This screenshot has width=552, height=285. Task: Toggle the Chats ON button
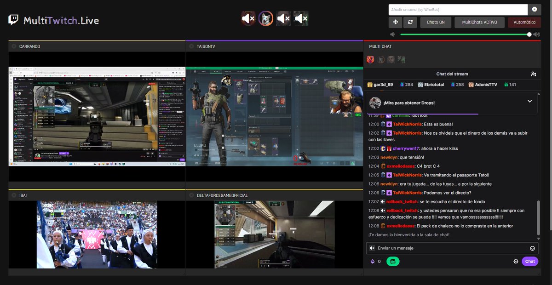(x=436, y=22)
